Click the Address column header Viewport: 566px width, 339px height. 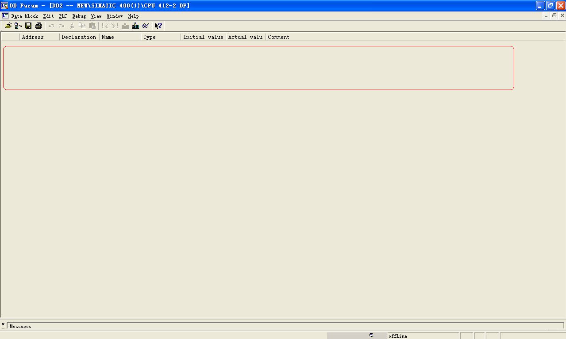click(x=40, y=37)
